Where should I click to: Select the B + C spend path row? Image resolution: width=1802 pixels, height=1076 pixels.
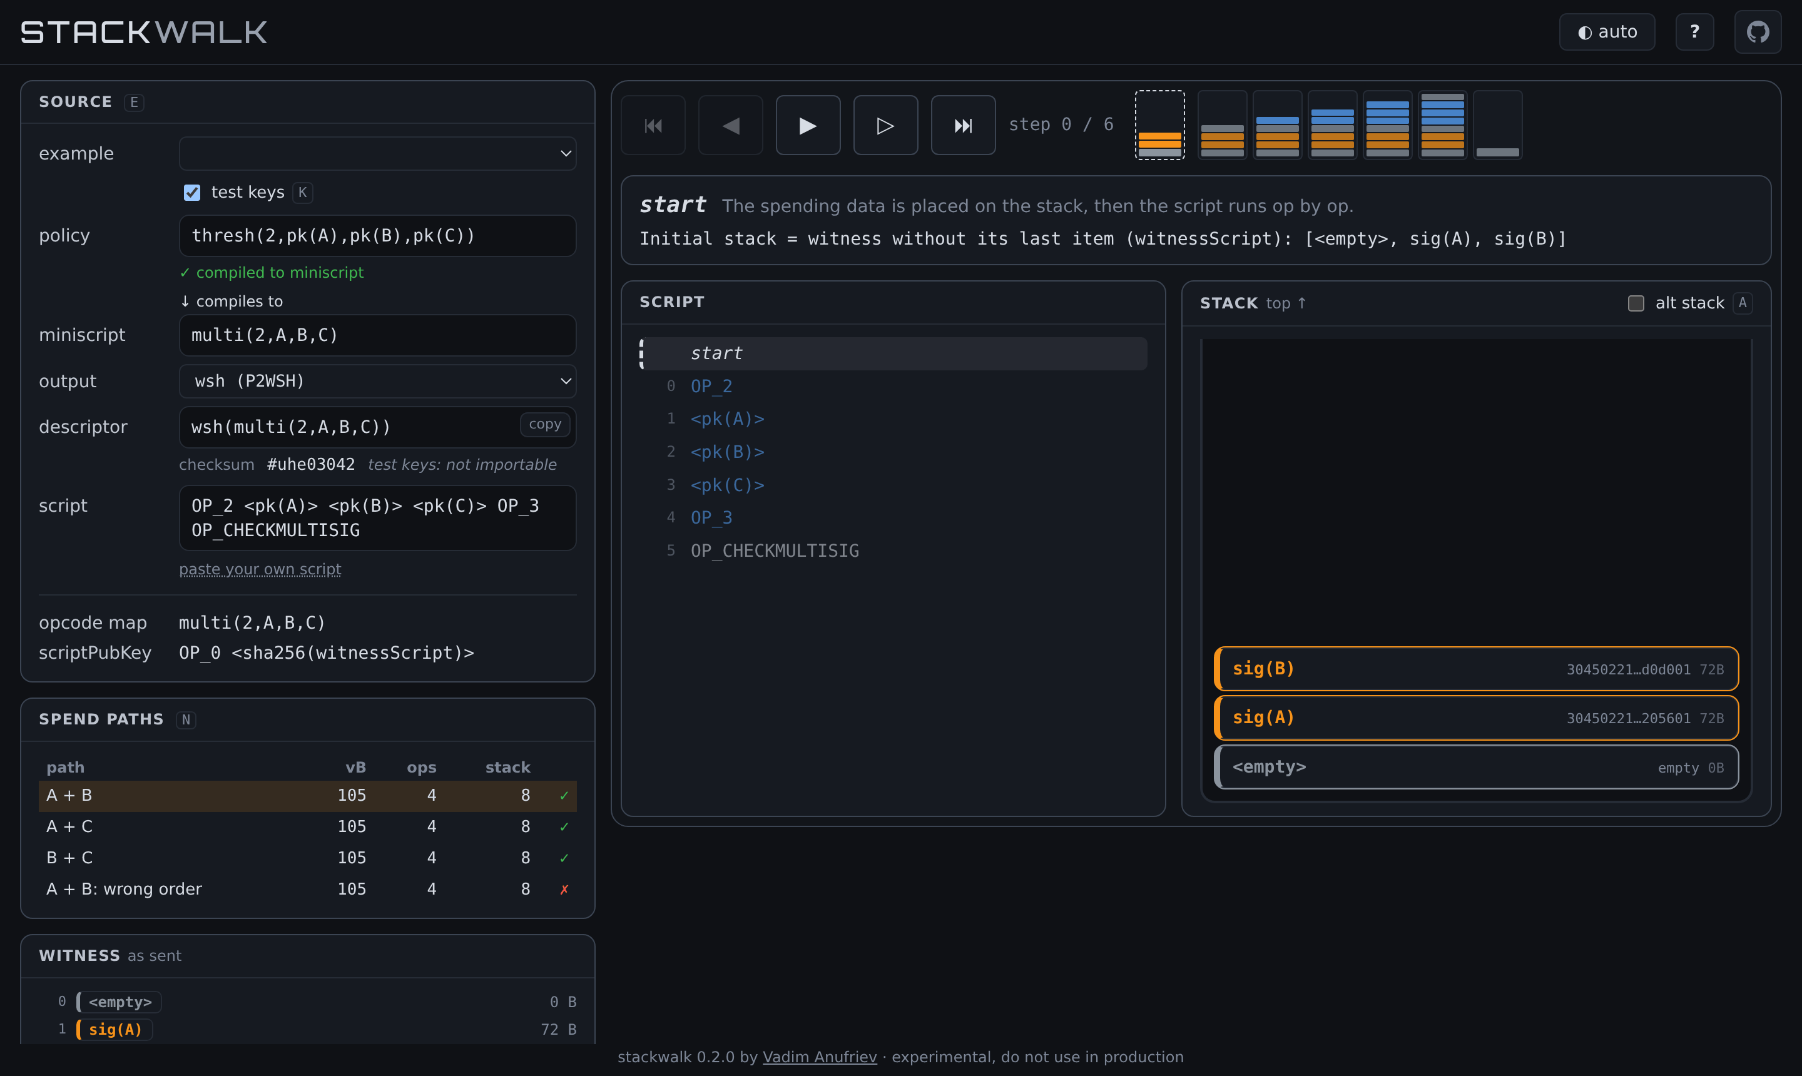pyautogui.click(x=307, y=858)
